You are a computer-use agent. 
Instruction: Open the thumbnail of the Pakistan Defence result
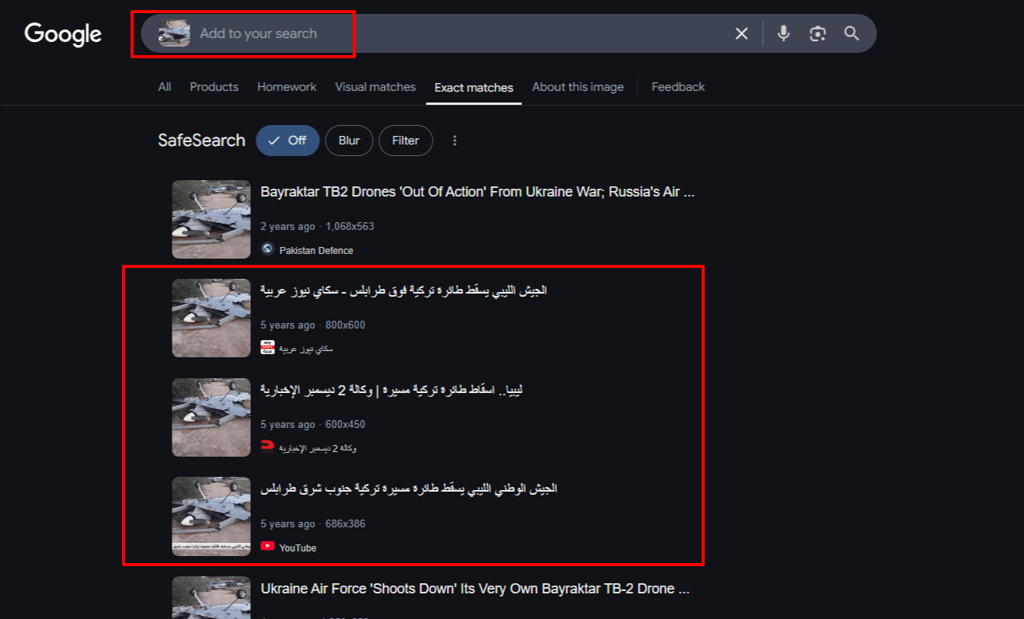click(x=211, y=219)
